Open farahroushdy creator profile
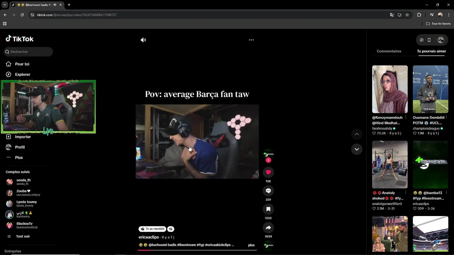This screenshot has height=255, width=454. click(382, 128)
